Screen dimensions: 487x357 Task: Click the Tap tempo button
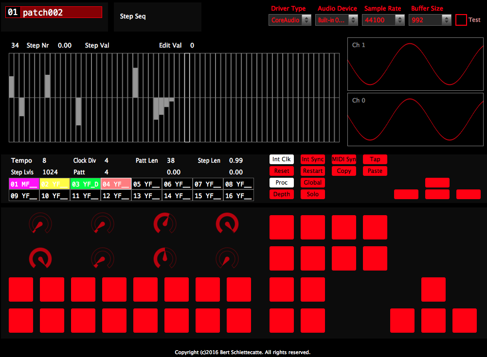(x=375, y=159)
